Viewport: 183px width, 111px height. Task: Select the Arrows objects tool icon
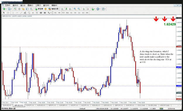(x=49, y=13)
